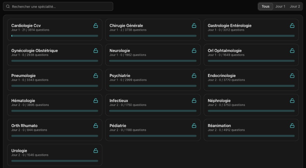This screenshot has height=168, width=306.
Task: Click 'Jour 1 · 21 / 3814 questions' text
Action: click(30, 30)
